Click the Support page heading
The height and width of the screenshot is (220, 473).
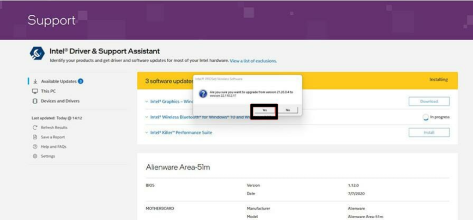[x=52, y=20]
